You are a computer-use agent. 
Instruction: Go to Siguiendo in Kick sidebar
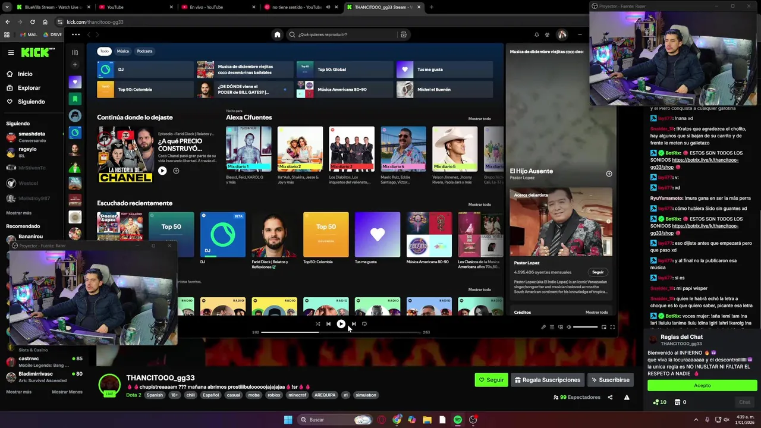(32, 102)
